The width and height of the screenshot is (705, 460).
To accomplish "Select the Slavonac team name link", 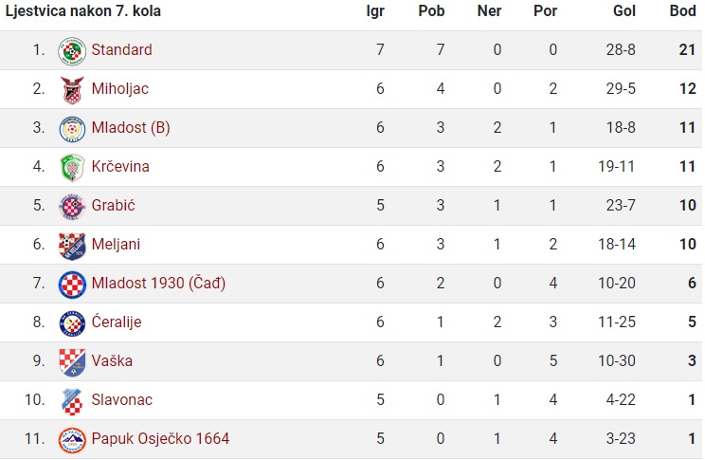I will click(x=122, y=399).
